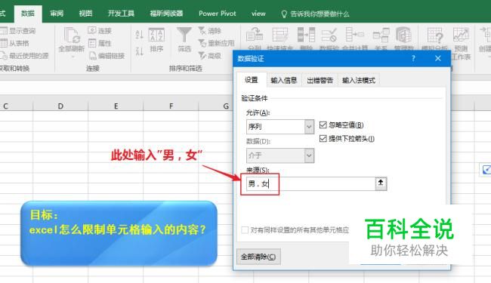Toggle 对有同样设置的所有其他单元格应用 checkbox
The height and width of the screenshot is (283, 491).
coord(245,230)
